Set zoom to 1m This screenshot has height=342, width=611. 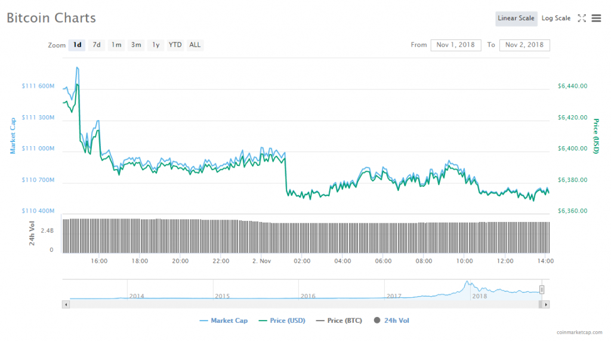pos(116,45)
